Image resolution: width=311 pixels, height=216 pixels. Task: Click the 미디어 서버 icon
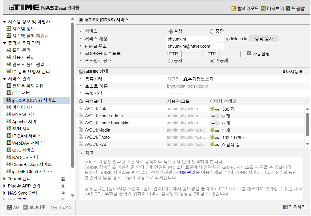(x=9, y=107)
